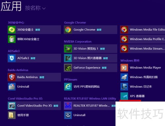Click the 移除360安全衛士 trash bin icon

[x=12, y=39]
